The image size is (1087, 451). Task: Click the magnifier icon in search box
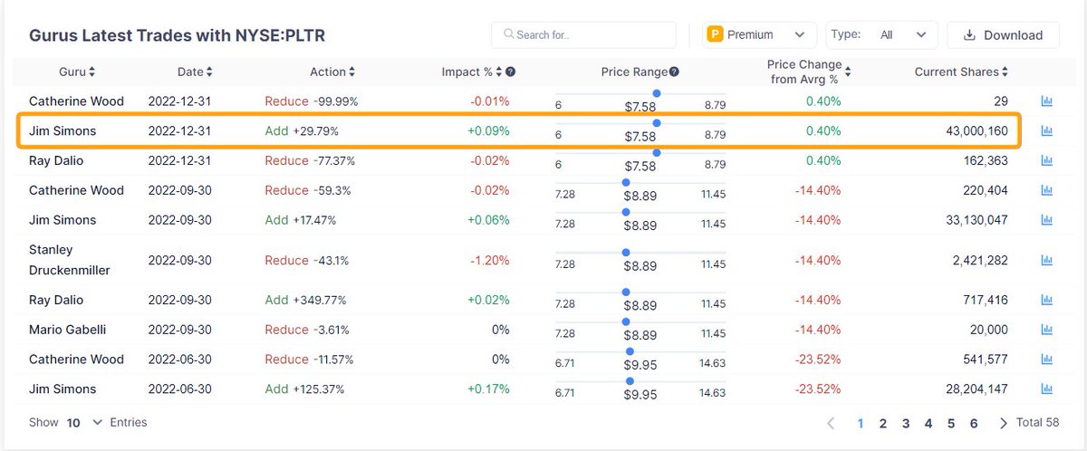pyautogui.click(x=508, y=35)
